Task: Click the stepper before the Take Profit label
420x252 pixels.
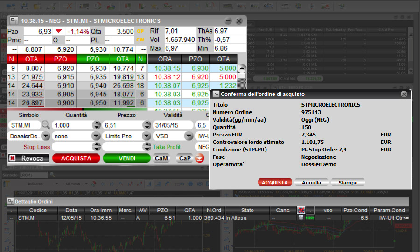Action: pos(147,146)
